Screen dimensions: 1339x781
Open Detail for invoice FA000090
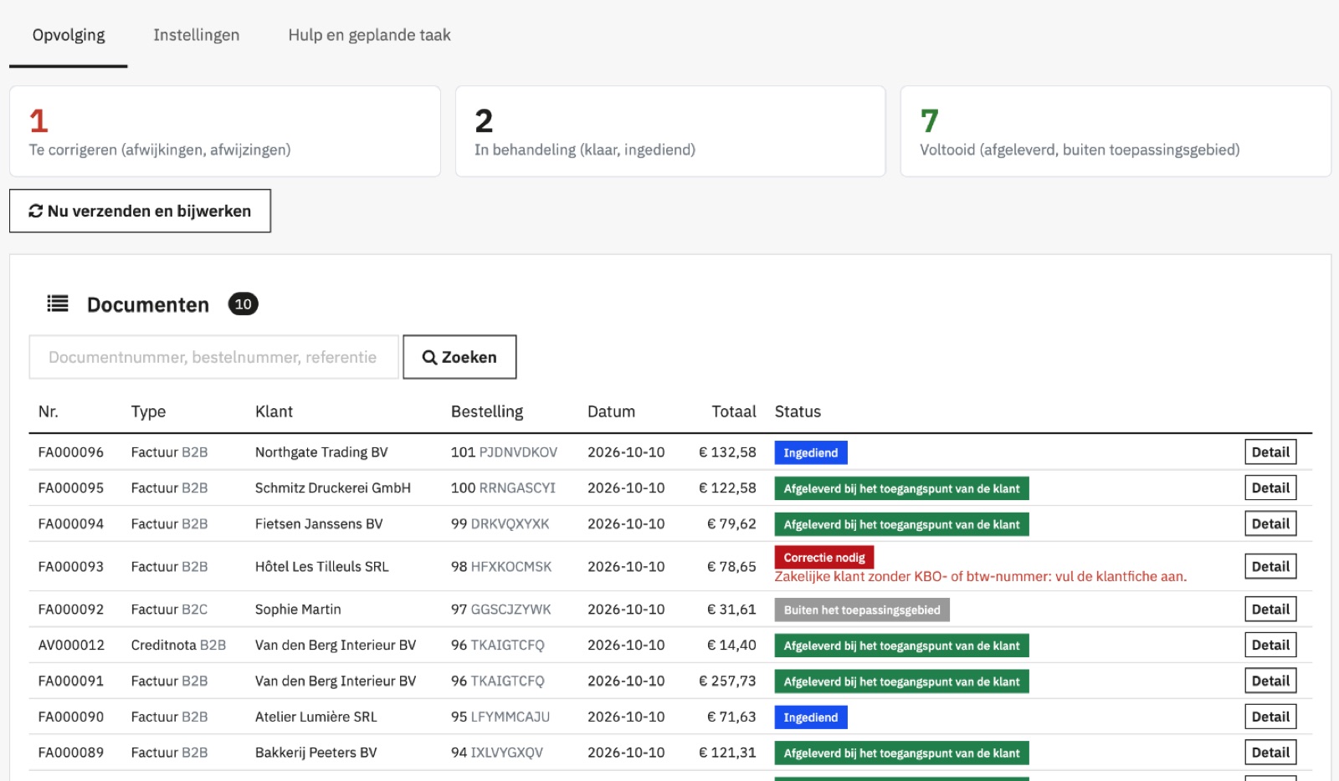click(x=1270, y=717)
